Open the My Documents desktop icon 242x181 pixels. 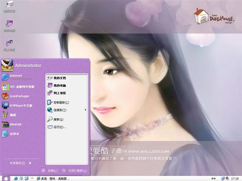point(9,6)
